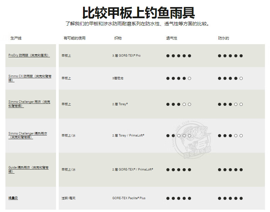Click the subtitle starting with 了解我们的甲板
Viewport: 270px width, 212px height.
138,24
